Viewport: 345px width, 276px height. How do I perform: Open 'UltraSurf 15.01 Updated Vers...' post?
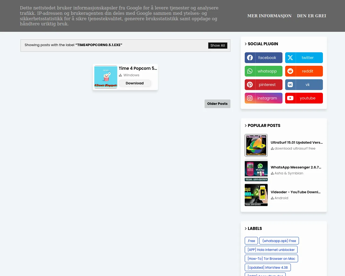point(297,143)
